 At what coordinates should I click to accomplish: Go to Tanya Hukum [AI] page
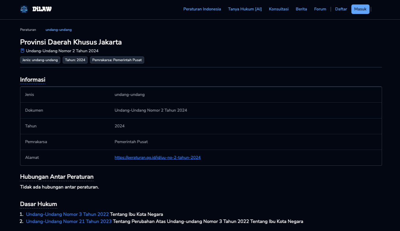[245, 9]
